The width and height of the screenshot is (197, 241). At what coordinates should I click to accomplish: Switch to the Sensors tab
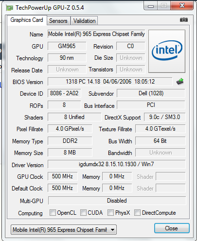pyautogui.click(x=58, y=21)
